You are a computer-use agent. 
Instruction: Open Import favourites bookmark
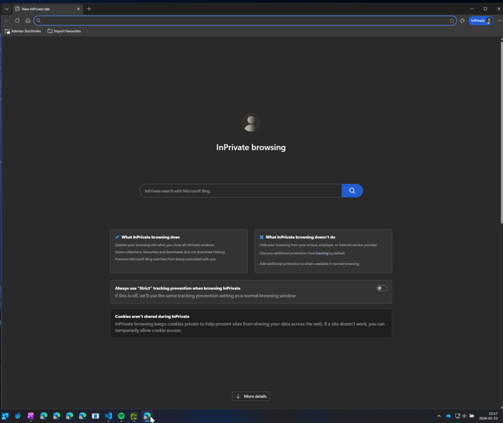point(64,31)
